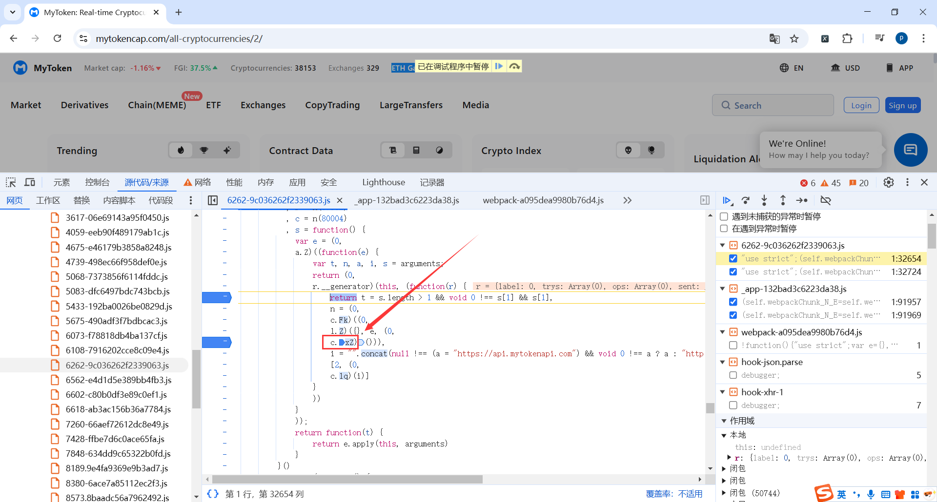Screen dimensions: 937x502
Task: Select the inspect element picker tool
Action: click(x=11, y=182)
